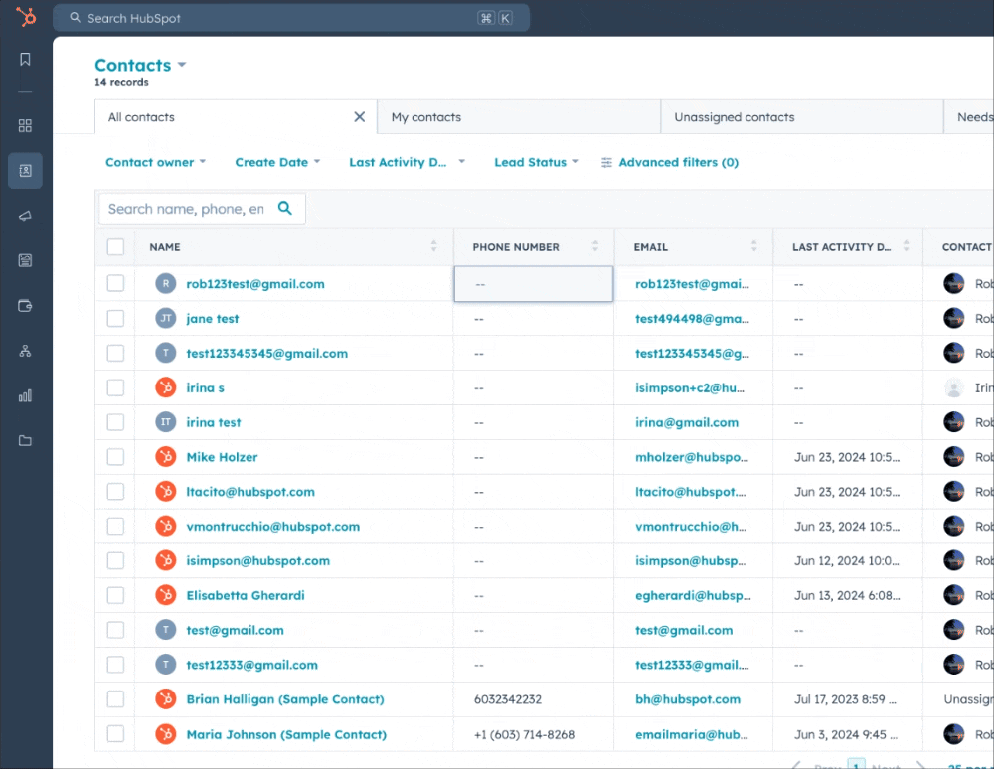Open the Marketing megaphone icon in sidebar
This screenshot has width=994, height=769.
[26, 216]
